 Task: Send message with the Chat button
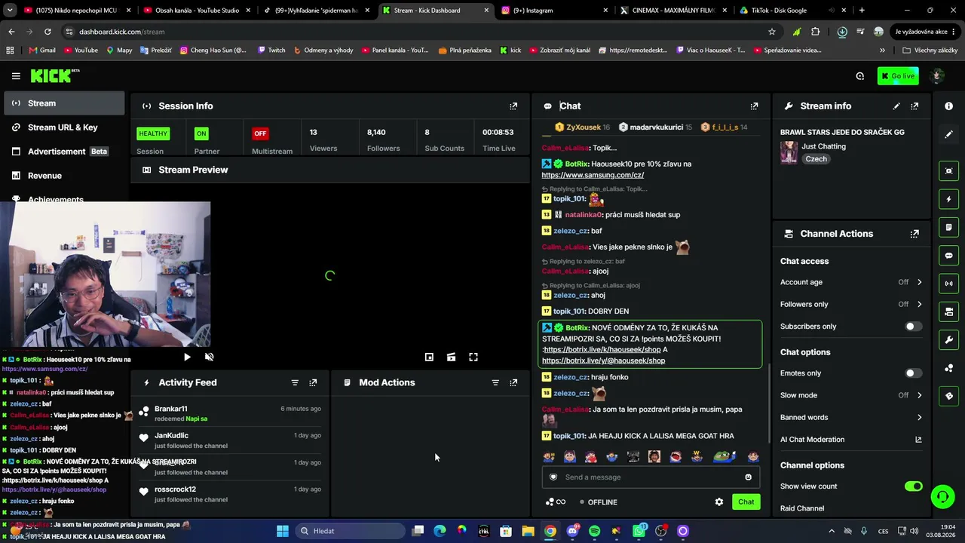pyautogui.click(x=746, y=502)
